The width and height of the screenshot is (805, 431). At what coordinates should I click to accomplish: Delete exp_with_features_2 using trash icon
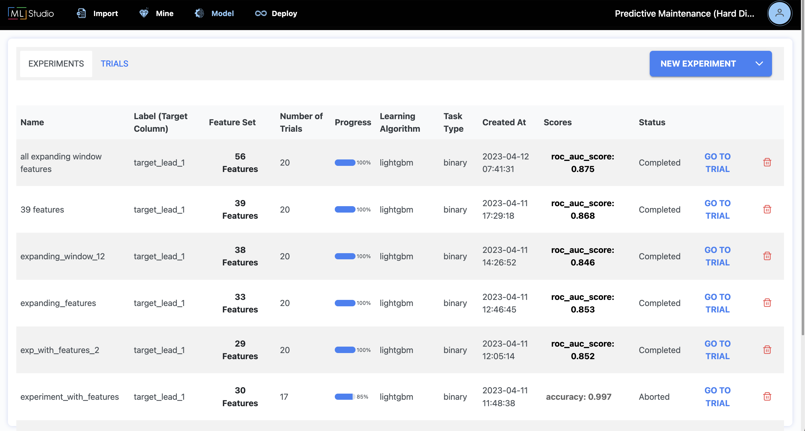point(767,350)
